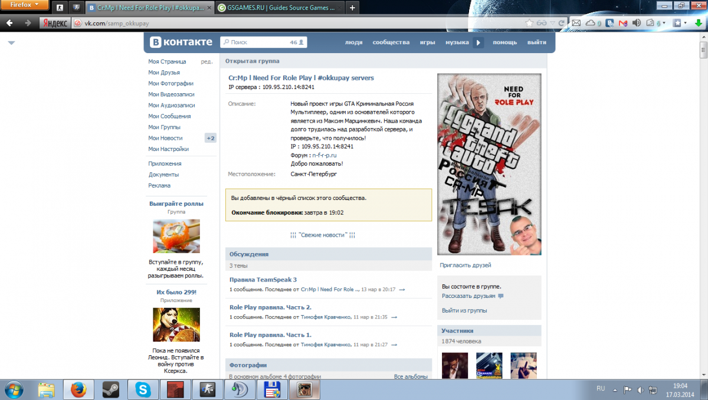Switch to the GSGAMES.RU tab

[279, 8]
